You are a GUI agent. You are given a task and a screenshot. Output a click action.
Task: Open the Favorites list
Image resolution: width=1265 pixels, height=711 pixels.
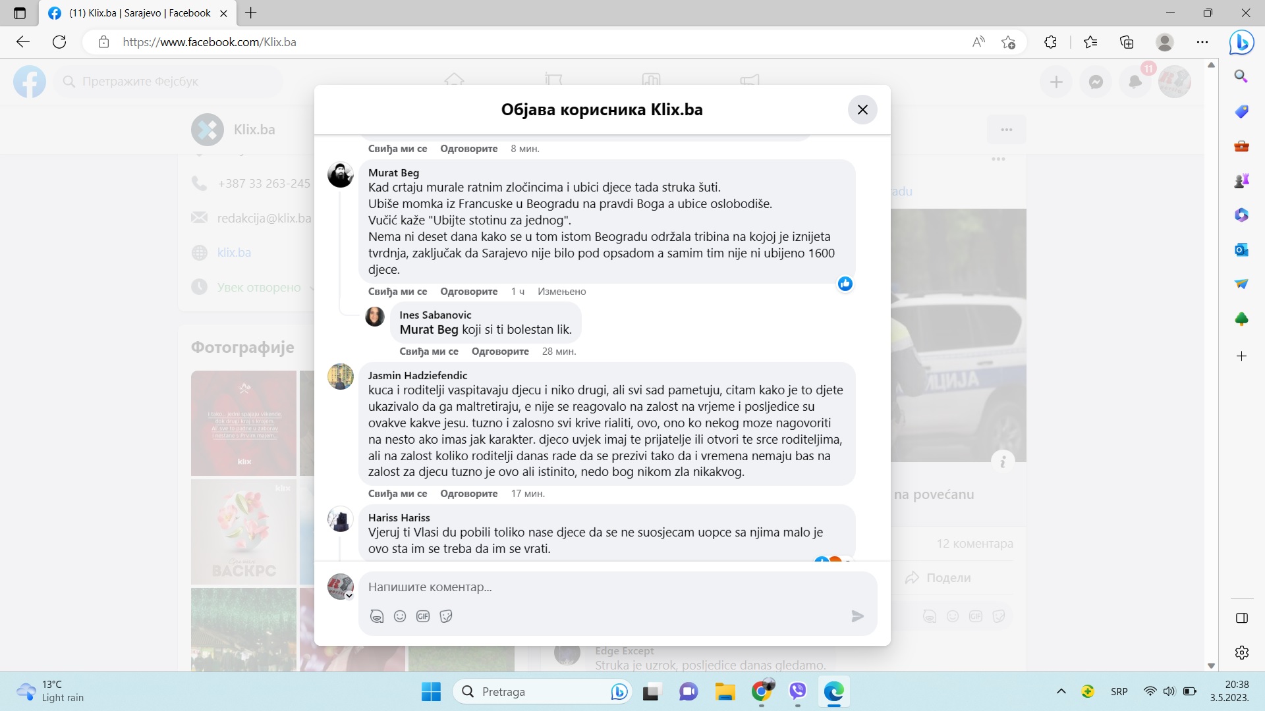click(x=1090, y=42)
